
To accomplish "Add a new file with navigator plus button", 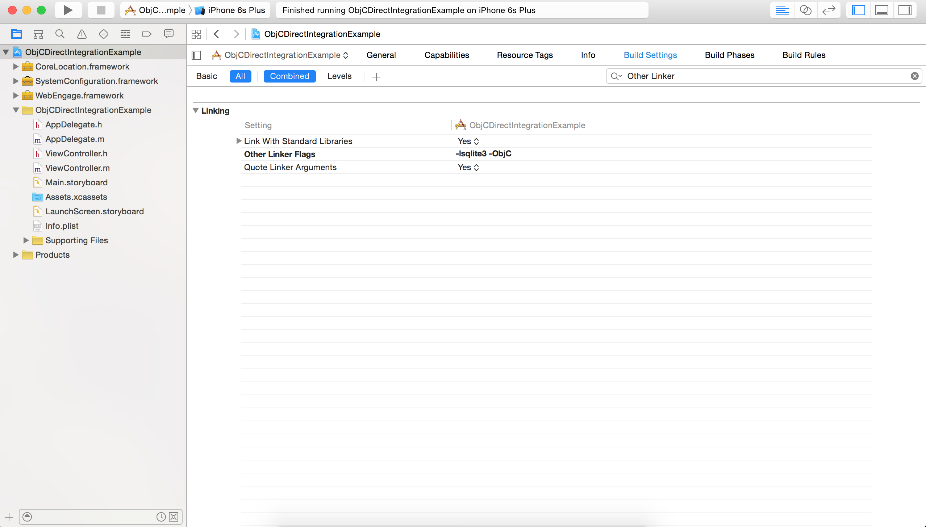I will click(x=9, y=517).
